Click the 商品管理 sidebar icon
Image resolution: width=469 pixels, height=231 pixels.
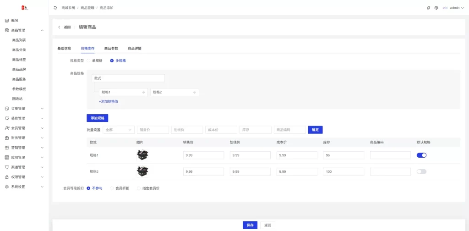[7, 30]
